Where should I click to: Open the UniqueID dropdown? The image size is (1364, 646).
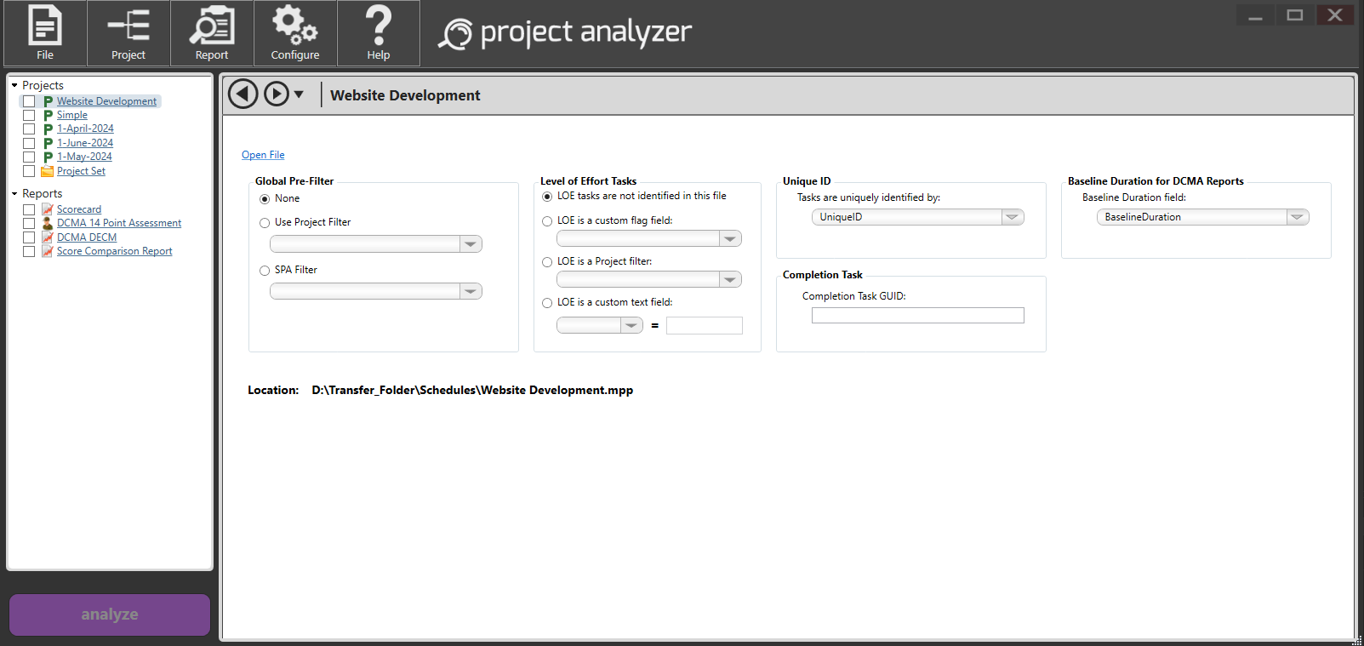pyautogui.click(x=1012, y=217)
